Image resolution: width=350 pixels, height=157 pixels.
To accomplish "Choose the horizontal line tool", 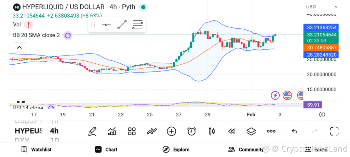I will point(106,25).
